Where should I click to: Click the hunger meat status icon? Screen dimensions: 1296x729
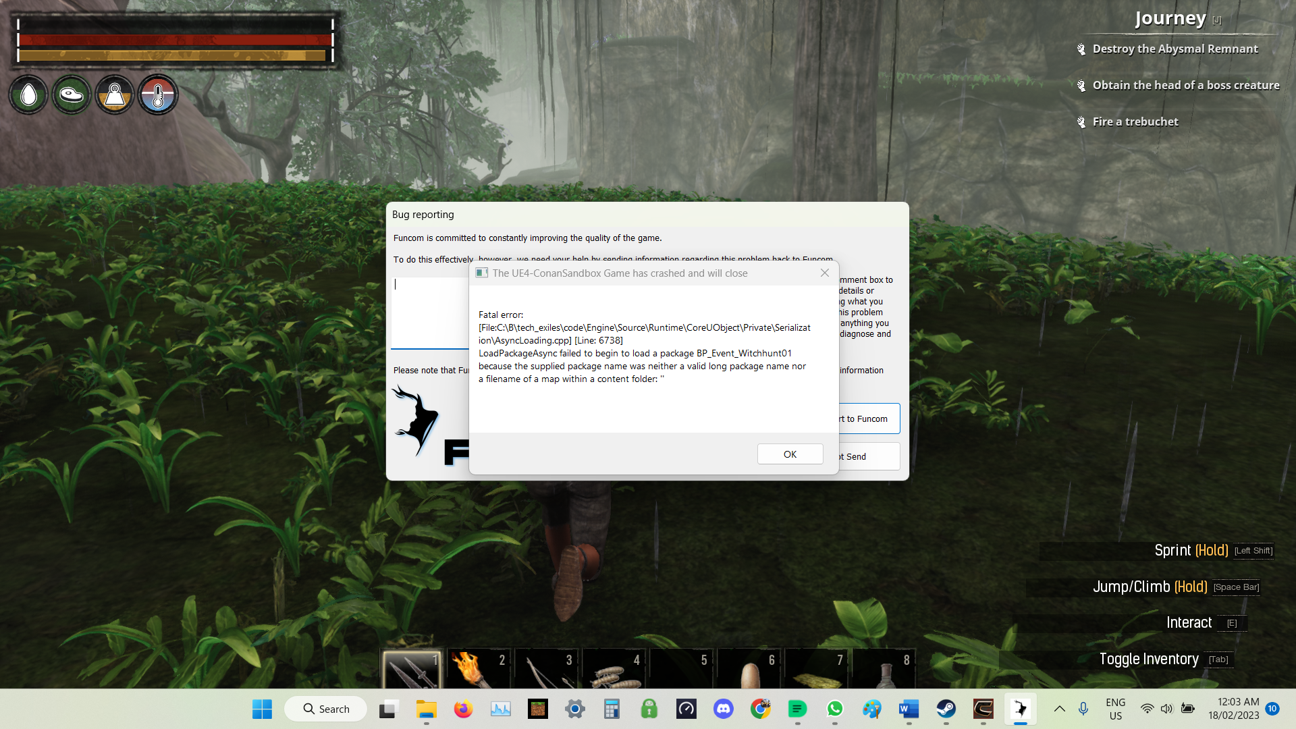72,95
